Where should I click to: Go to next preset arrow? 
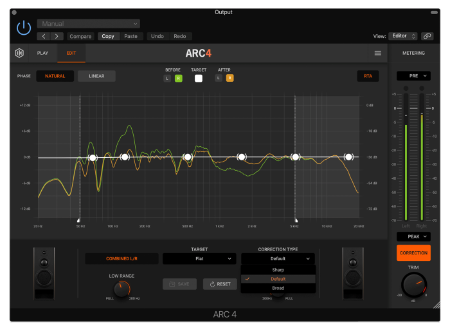(57, 36)
